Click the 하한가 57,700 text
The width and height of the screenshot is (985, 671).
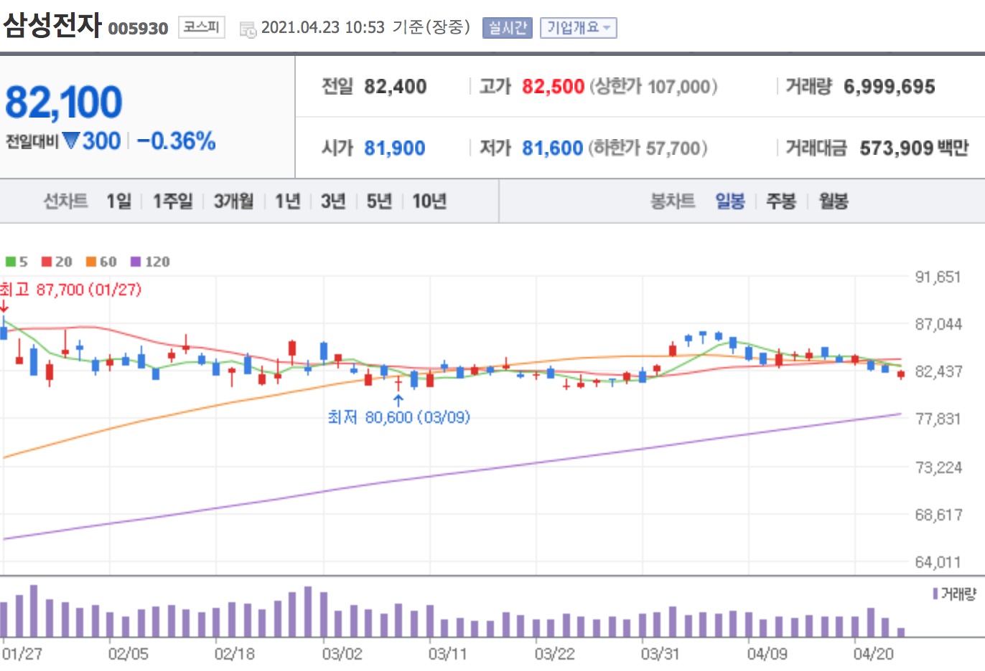coord(648,148)
